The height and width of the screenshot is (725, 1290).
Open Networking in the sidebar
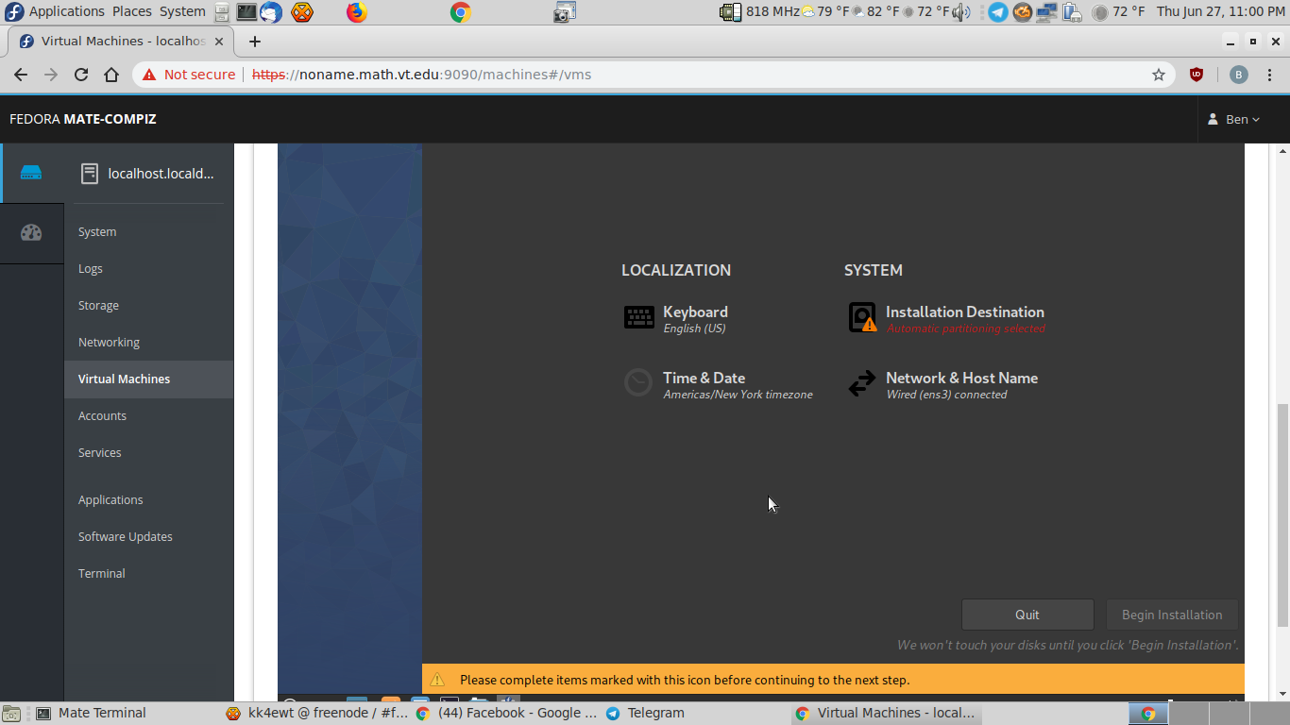148,343
